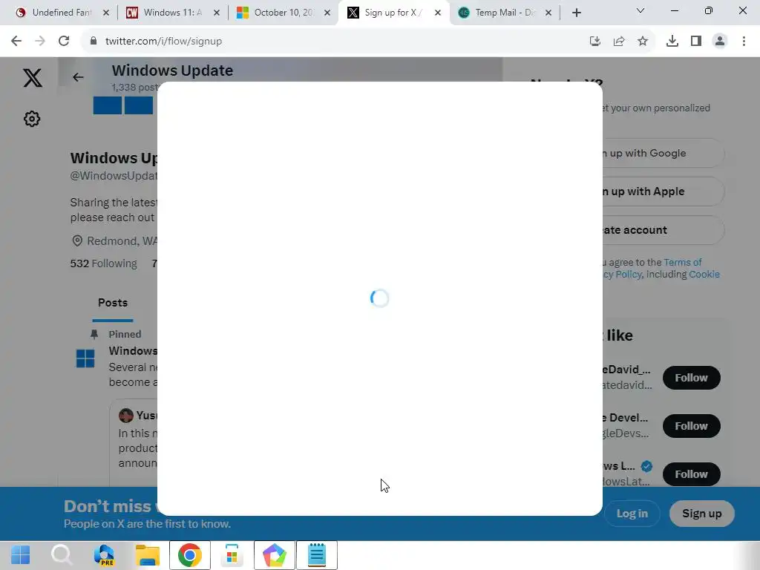Click the Windows logo avatar on pinned post
The image size is (760, 570).
(86, 358)
